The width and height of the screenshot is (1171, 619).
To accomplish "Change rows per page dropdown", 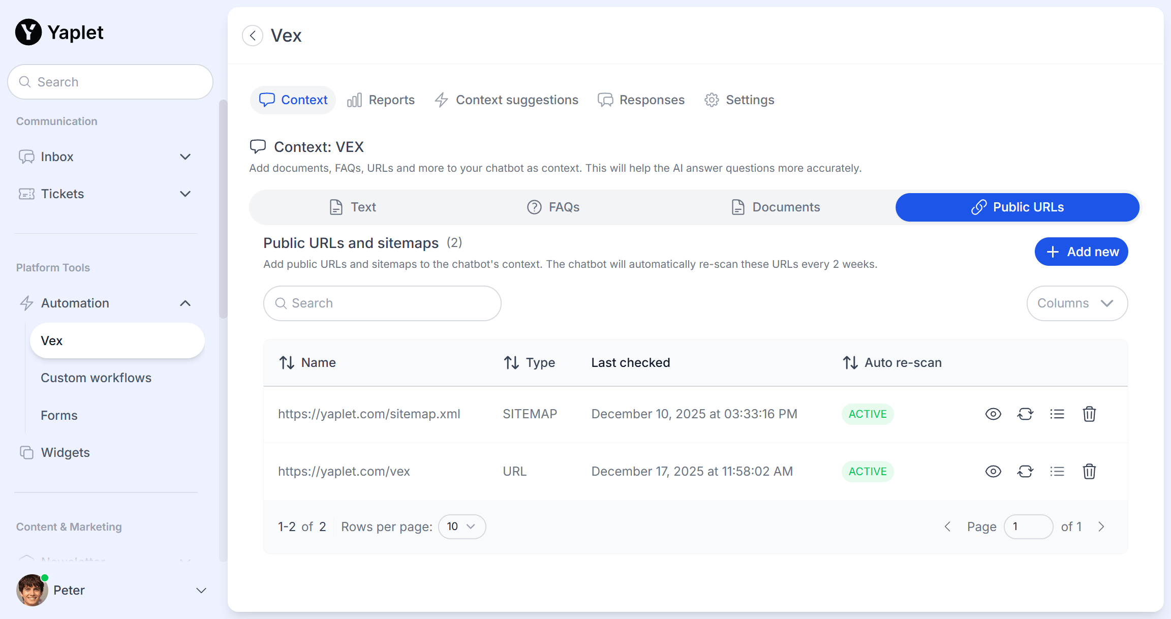I will click(461, 527).
